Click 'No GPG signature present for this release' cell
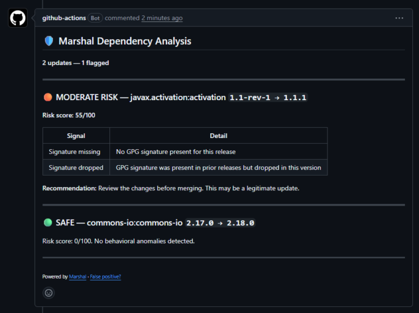 pos(219,152)
